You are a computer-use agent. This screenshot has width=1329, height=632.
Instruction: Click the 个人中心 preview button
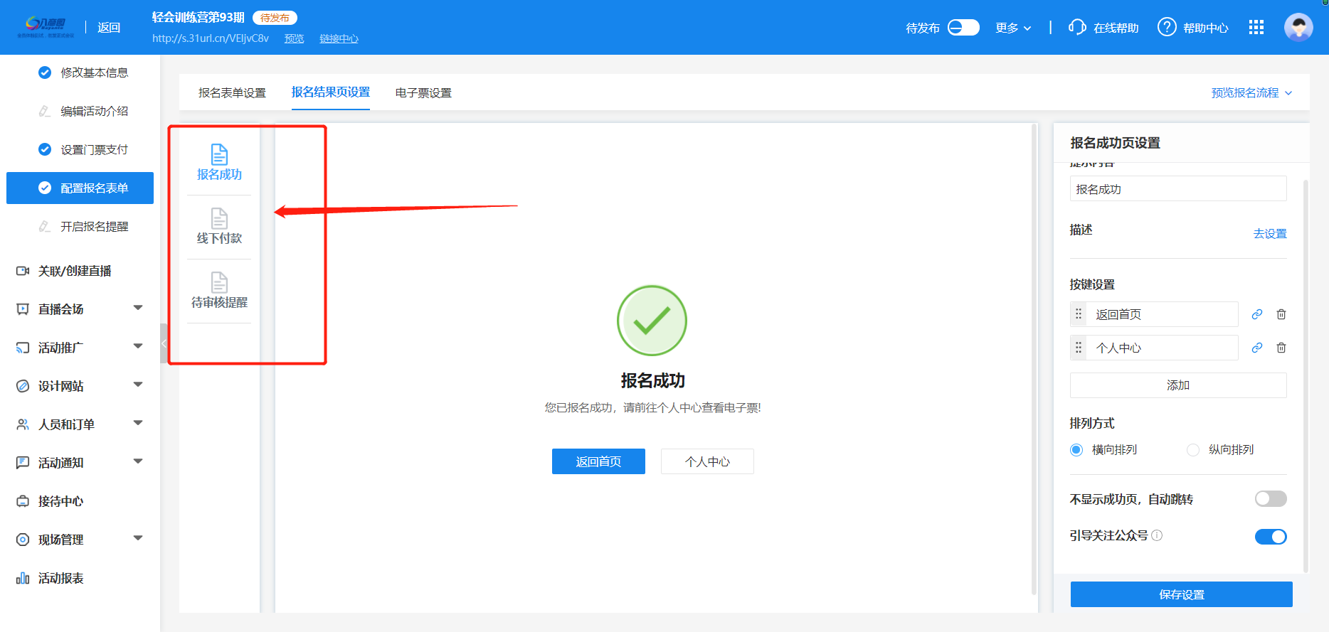[x=707, y=461]
